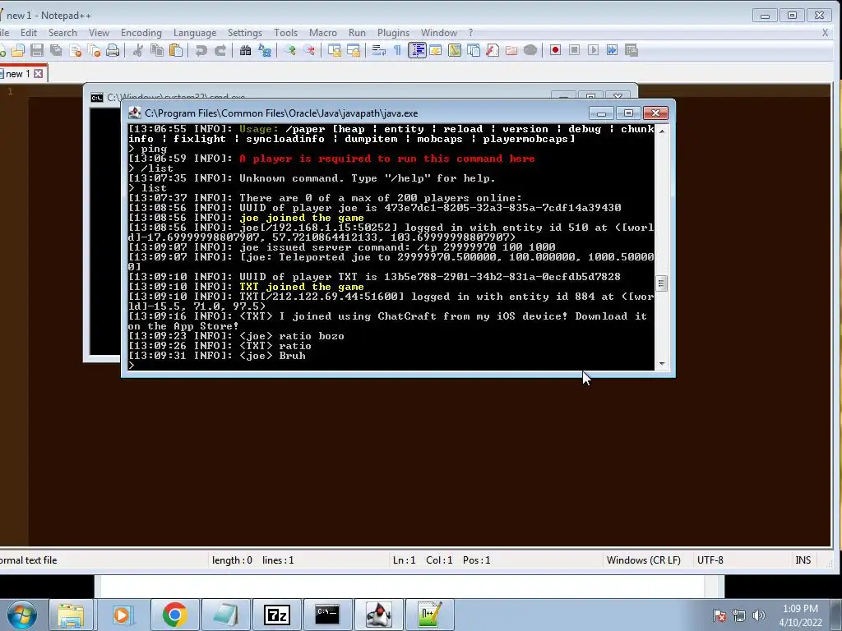Open the Run menu
The image size is (842, 631).
[x=357, y=33]
